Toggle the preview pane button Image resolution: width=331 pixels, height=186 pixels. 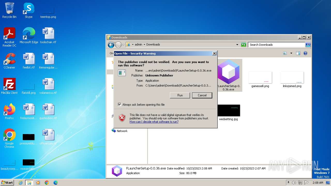coord(298,53)
